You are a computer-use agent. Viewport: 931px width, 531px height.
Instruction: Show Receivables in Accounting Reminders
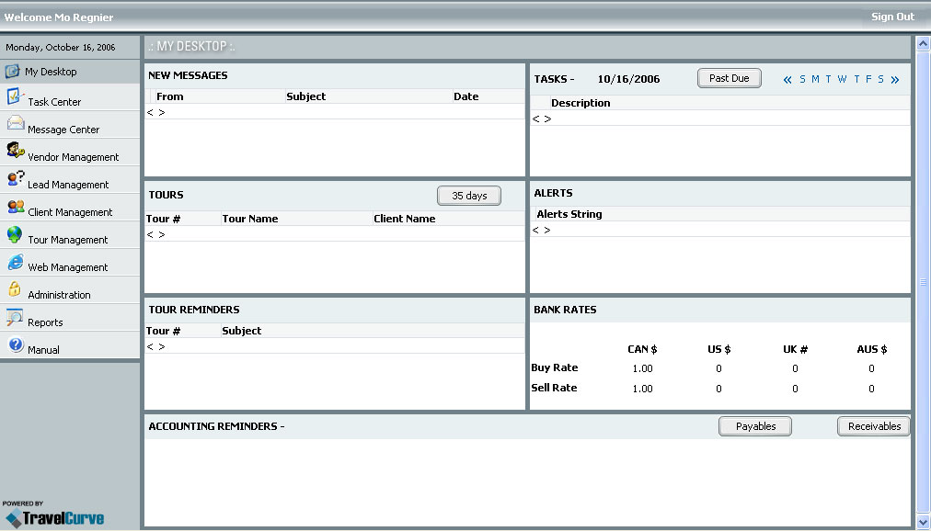[874, 426]
